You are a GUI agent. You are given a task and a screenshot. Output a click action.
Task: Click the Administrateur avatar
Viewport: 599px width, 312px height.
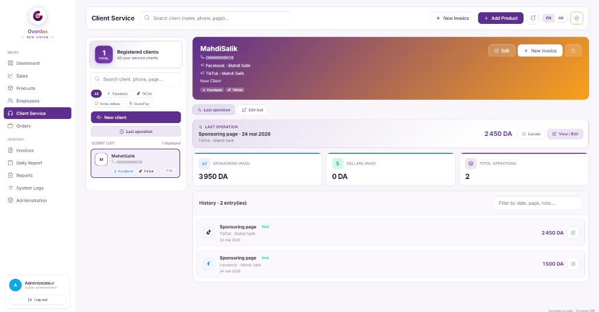[15, 285]
